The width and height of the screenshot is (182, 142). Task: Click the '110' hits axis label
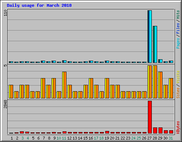(5, 13)
